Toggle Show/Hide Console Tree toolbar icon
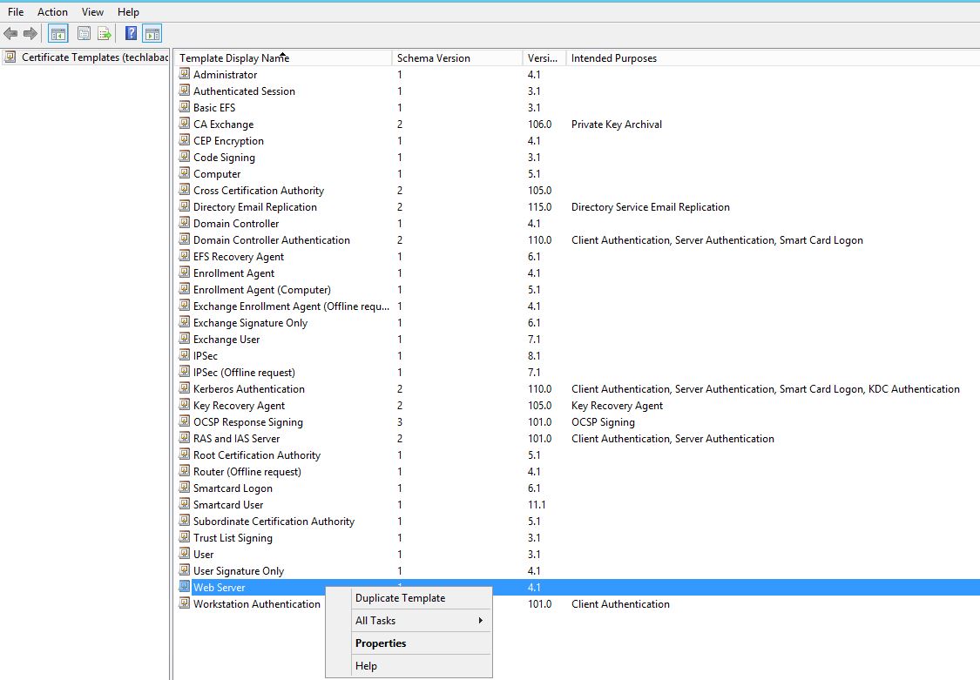Image resolution: width=980 pixels, height=680 pixels. pos(58,34)
